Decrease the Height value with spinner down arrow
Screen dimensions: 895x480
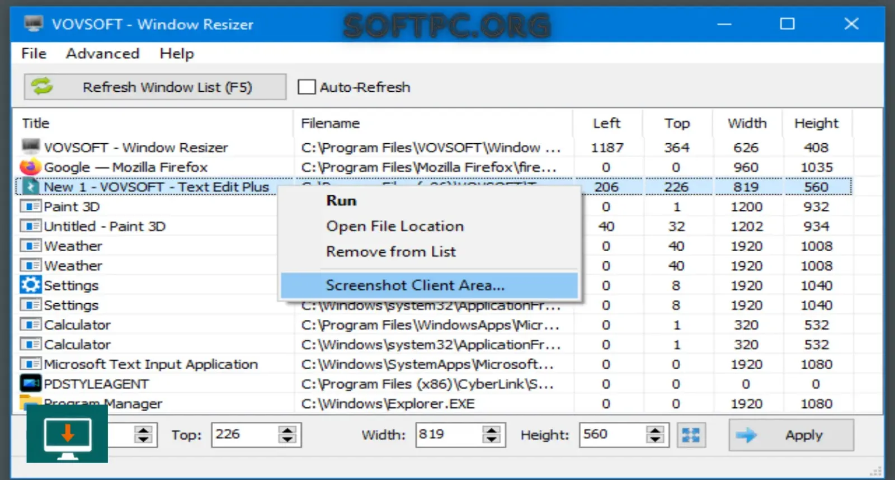(x=655, y=440)
